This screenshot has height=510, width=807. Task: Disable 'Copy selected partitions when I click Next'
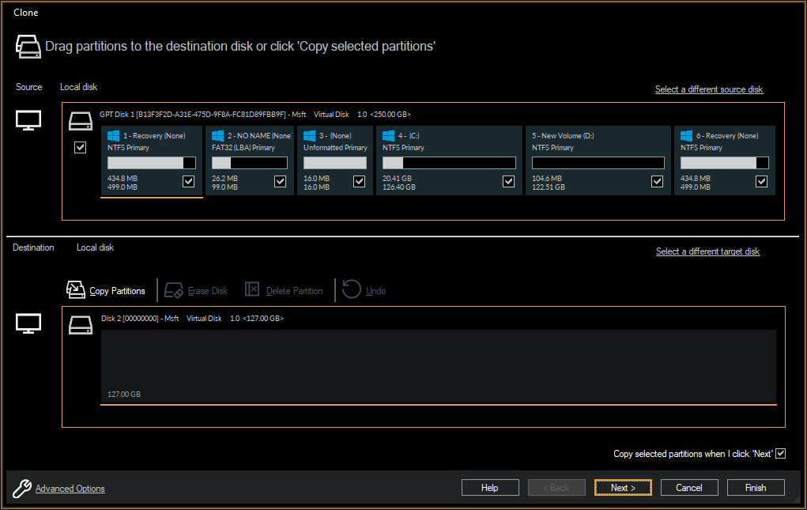780,452
